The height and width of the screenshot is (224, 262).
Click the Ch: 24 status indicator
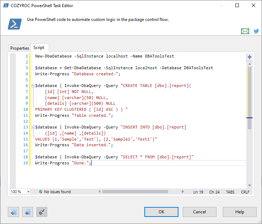tap(214, 192)
